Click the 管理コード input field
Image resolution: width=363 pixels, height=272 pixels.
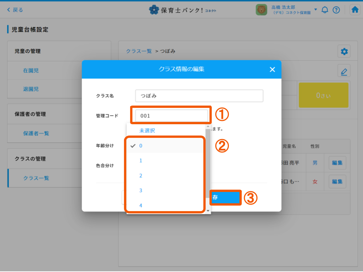172,116
